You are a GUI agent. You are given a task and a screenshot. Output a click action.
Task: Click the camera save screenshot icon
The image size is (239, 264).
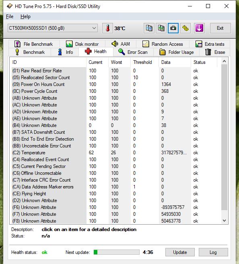point(173,28)
